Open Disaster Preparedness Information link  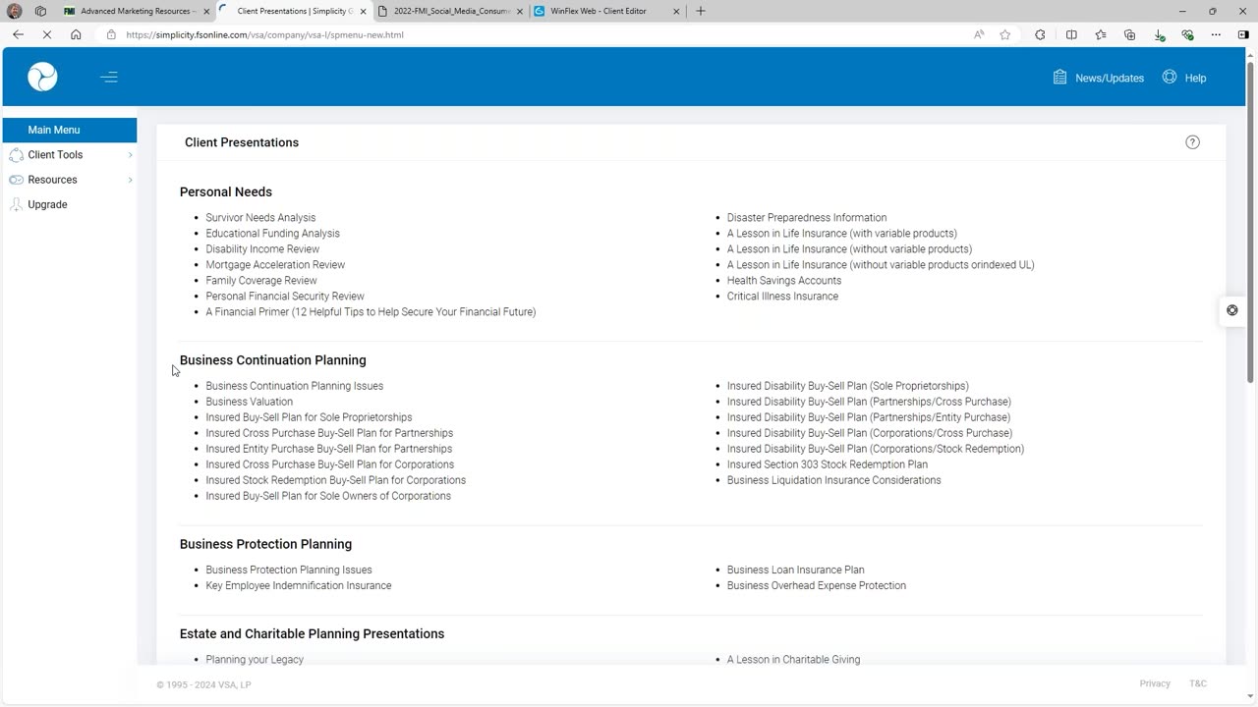806,218
